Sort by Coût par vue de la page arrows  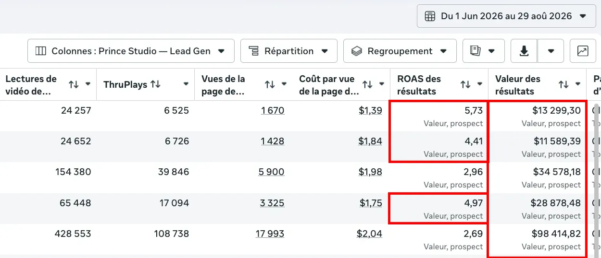[x=367, y=84]
